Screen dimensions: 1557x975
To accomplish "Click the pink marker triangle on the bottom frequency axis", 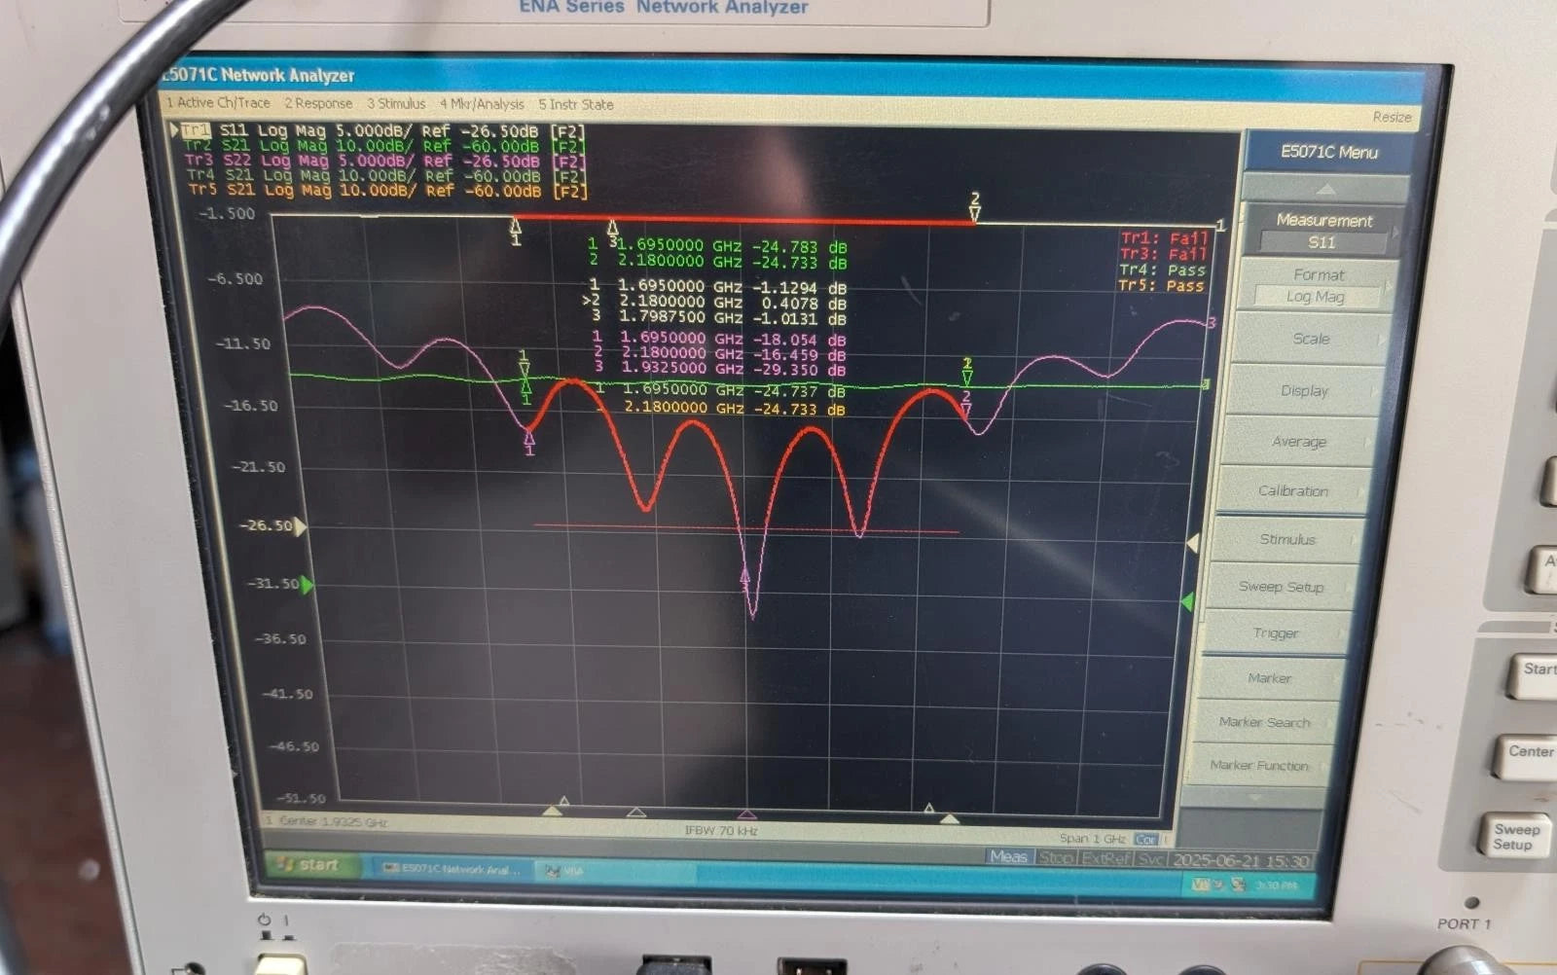I will (746, 814).
